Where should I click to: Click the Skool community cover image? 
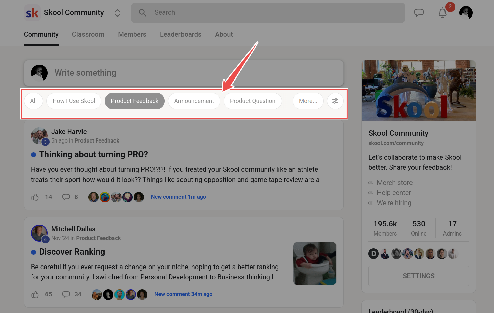click(x=419, y=91)
